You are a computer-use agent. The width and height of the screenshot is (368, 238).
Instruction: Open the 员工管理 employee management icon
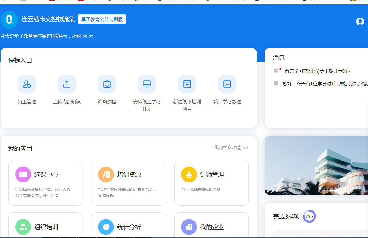pos(27,84)
